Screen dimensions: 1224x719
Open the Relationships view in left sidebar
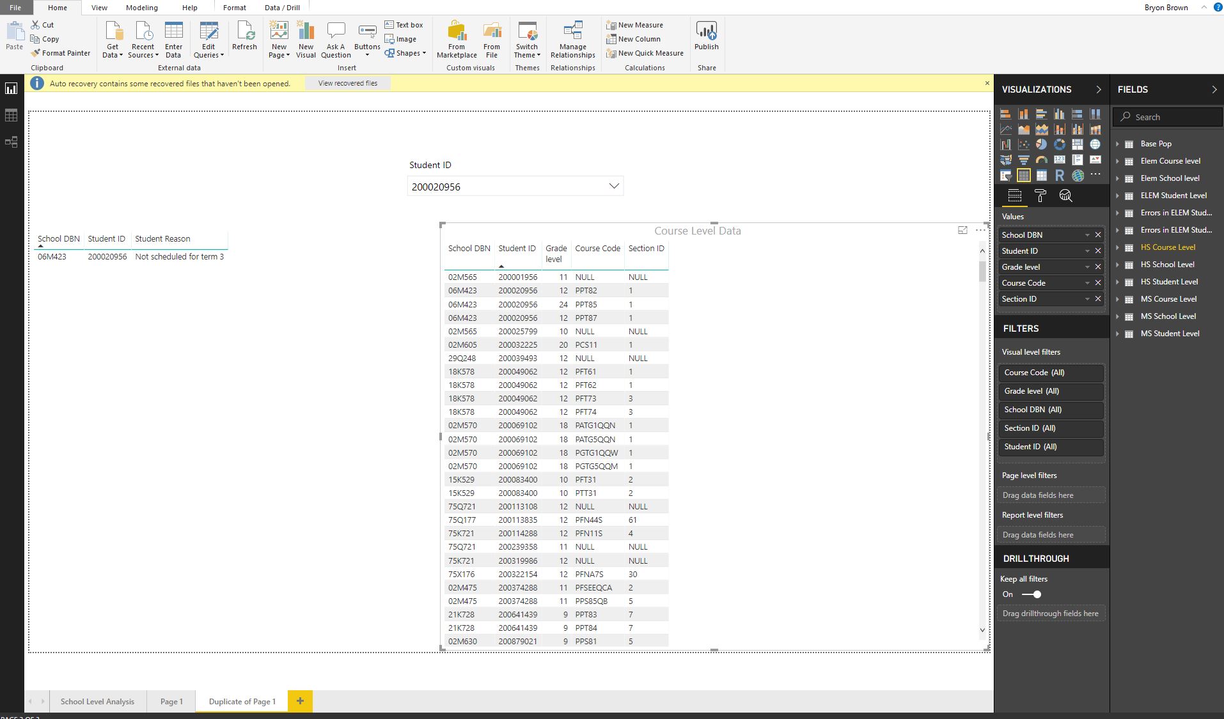pos(12,142)
